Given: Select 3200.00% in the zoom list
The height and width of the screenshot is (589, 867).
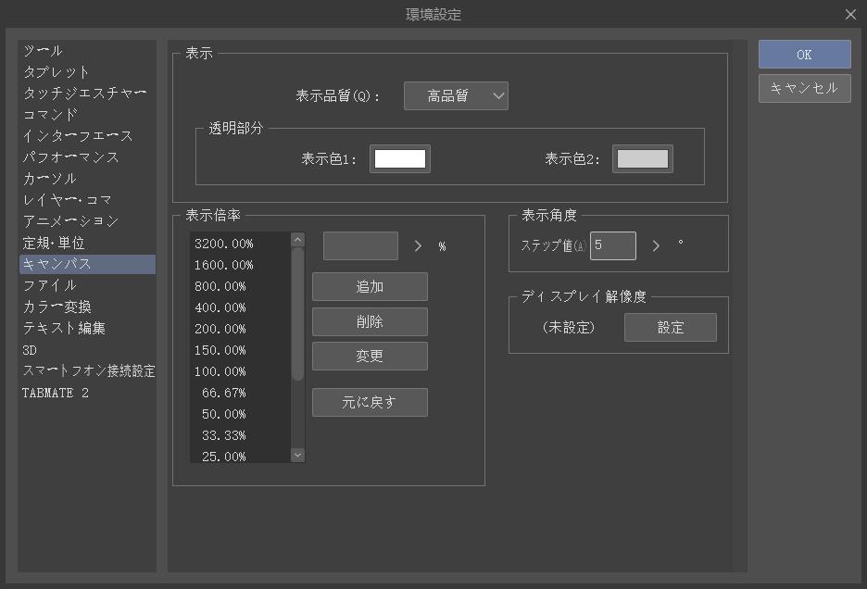Looking at the screenshot, I should point(240,244).
